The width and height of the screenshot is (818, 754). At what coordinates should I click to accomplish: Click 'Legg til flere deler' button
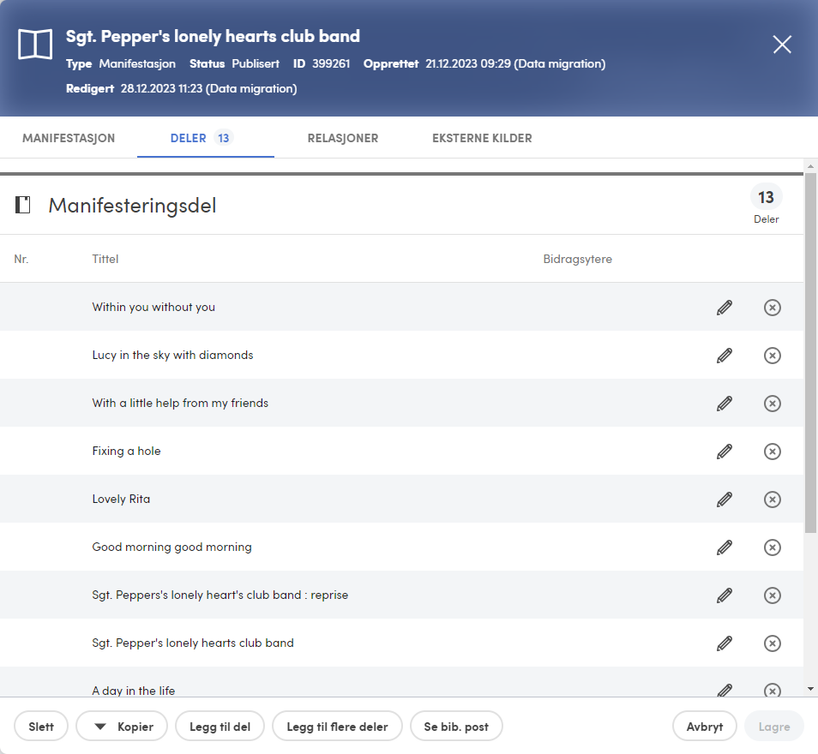pyautogui.click(x=337, y=727)
